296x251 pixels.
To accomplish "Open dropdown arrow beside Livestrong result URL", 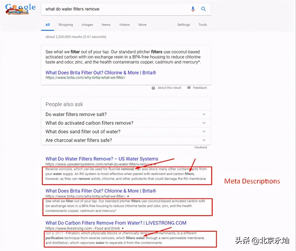I will click(123, 228).
